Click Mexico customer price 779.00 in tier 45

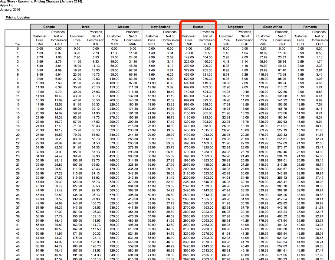(114, 242)
